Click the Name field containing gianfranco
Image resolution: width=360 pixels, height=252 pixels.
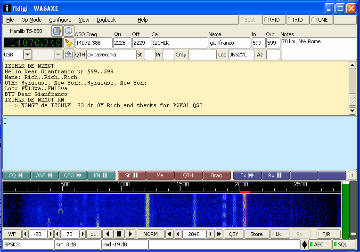coord(230,43)
